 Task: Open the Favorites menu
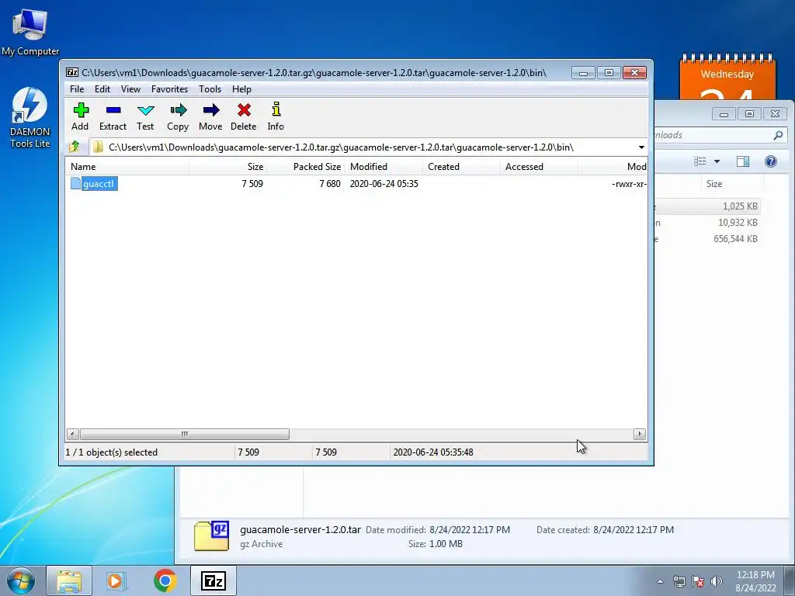tap(170, 89)
